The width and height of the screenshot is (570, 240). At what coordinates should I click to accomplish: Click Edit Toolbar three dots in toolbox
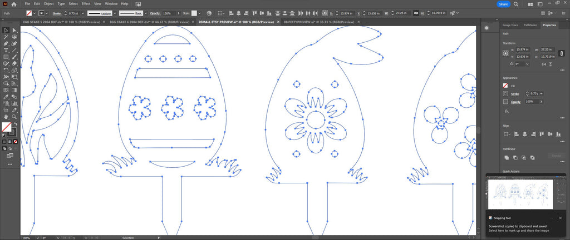(10, 164)
